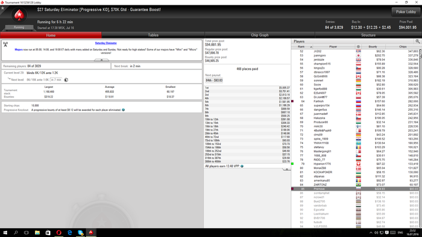Open File Explorer from the taskbar

37,233
